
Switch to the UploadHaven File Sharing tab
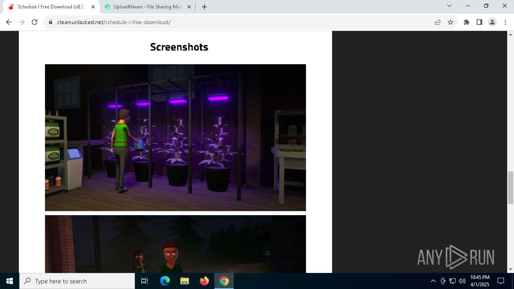pyautogui.click(x=147, y=7)
